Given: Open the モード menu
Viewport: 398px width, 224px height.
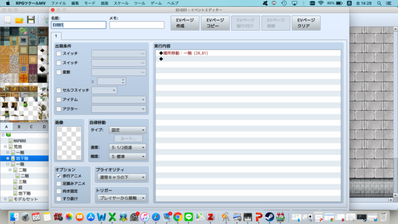Looking at the screenshot, I should coord(90,3).
